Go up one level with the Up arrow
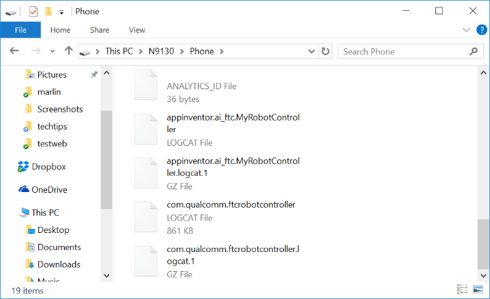 [69, 50]
